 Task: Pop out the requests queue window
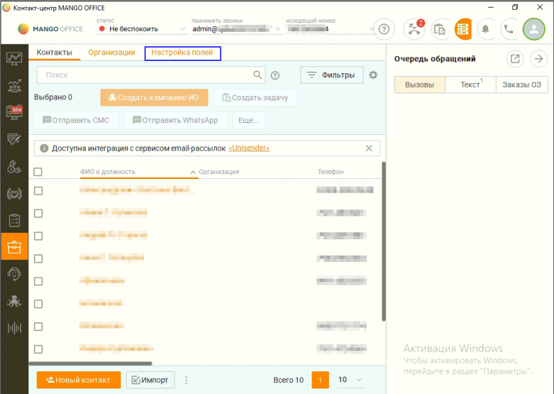click(x=515, y=59)
